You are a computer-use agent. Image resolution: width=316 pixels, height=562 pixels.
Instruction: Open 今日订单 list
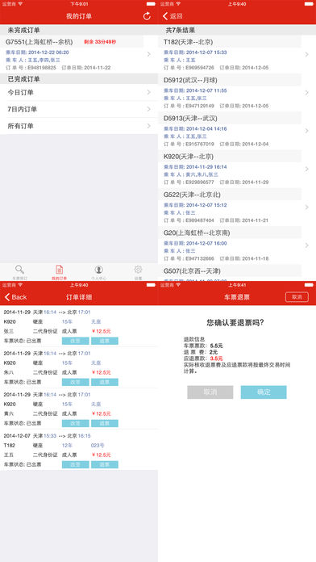[x=79, y=93]
